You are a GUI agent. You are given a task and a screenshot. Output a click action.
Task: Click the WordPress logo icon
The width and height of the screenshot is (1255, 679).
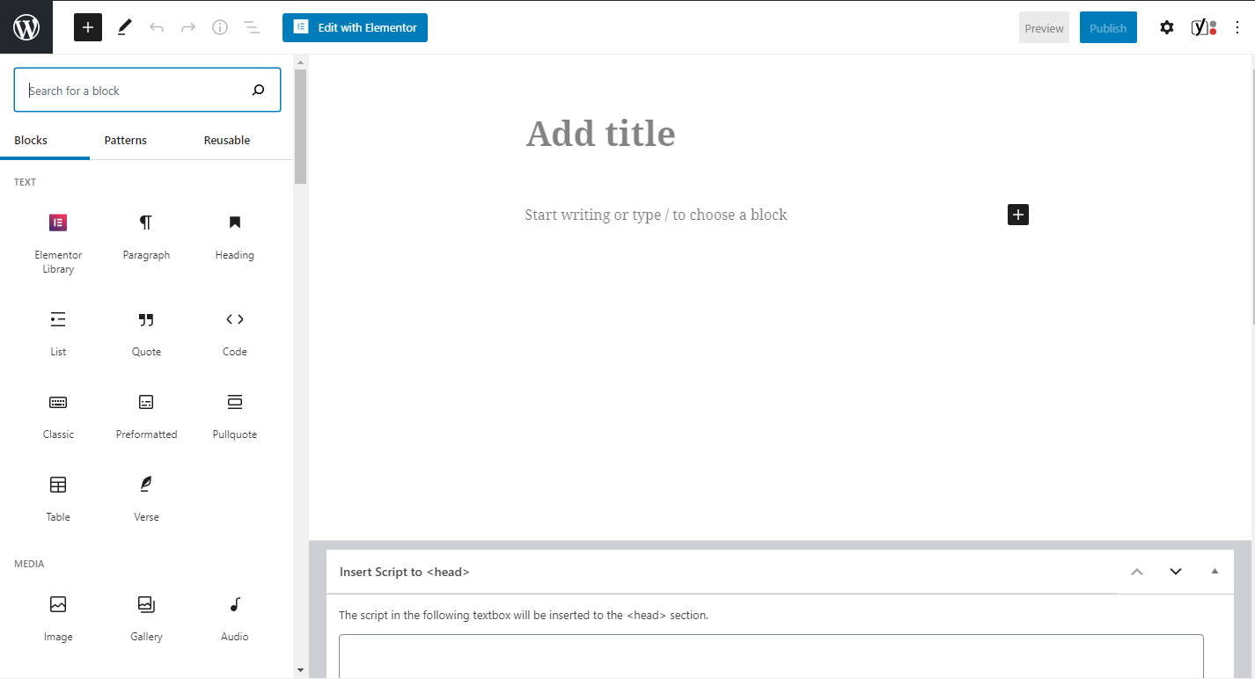pos(26,27)
